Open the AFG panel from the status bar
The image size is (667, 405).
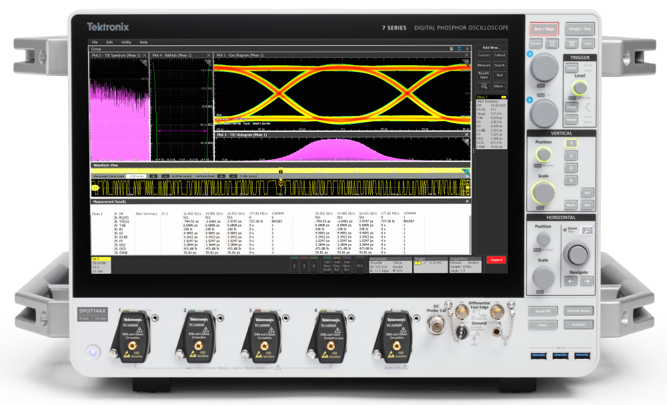point(362,264)
